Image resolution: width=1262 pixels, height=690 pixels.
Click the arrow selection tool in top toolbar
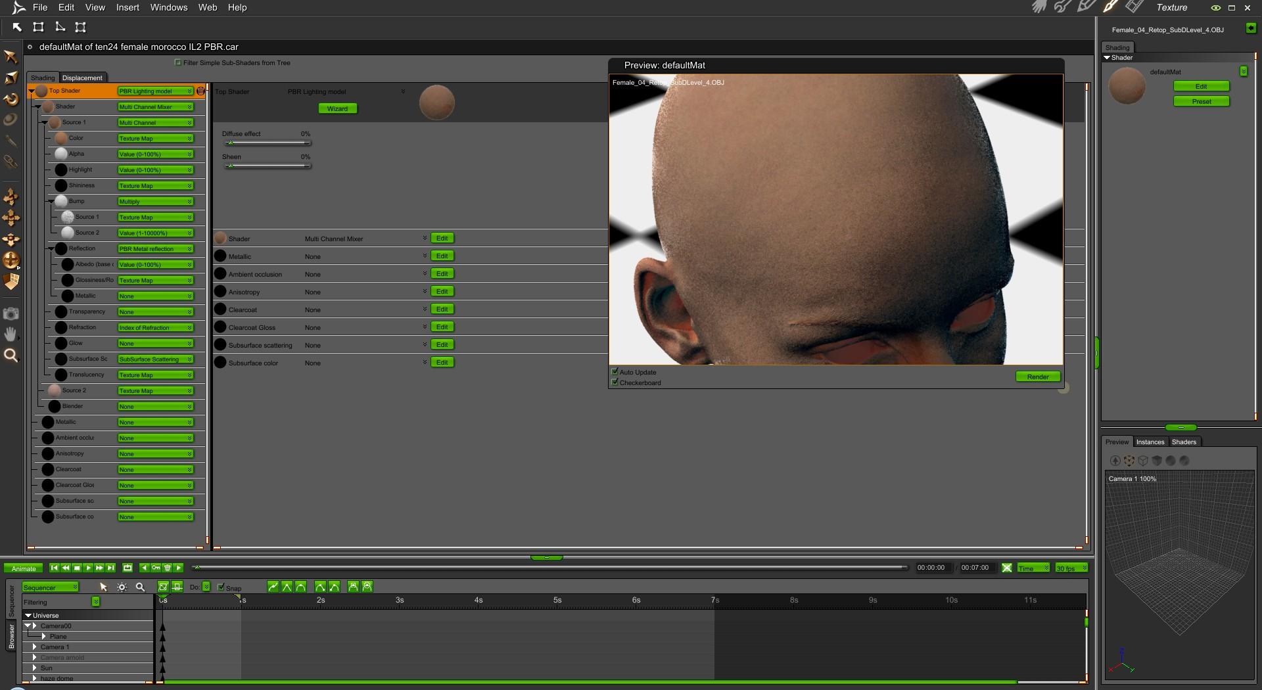click(17, 27)
